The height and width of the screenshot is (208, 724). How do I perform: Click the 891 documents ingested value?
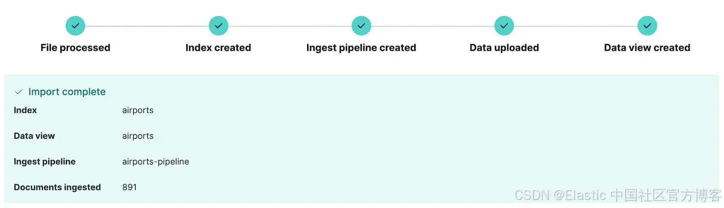point(129,187)
